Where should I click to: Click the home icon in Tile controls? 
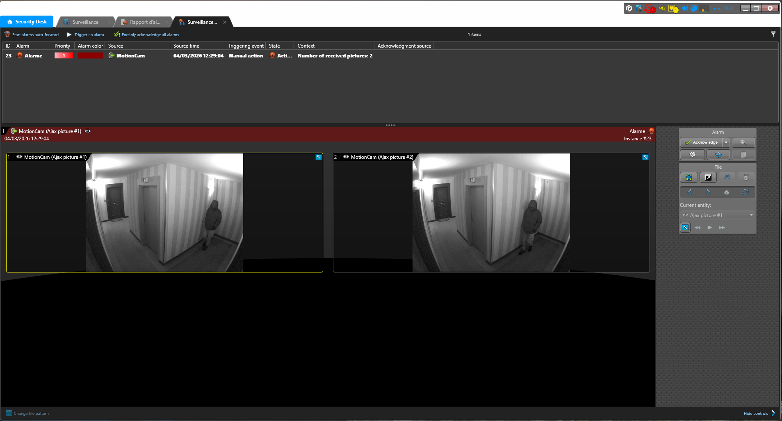point(726,192)
